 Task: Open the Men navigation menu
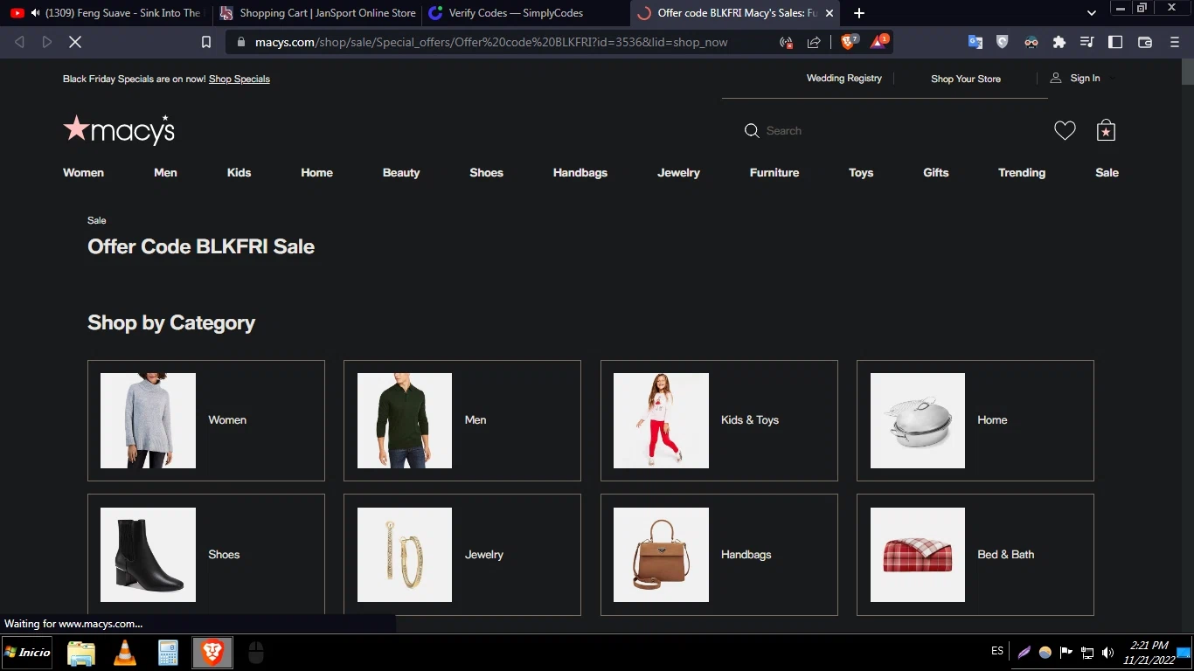[165, 173]
